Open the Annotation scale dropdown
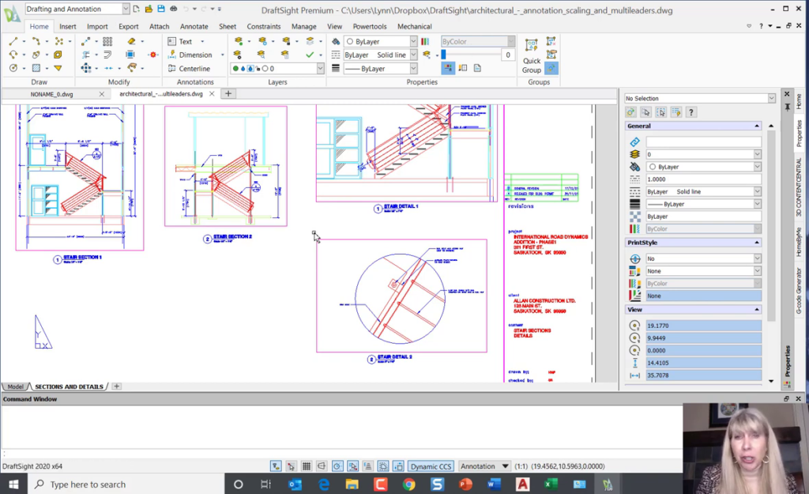This screenshot has width=809, height=494. 503,466
